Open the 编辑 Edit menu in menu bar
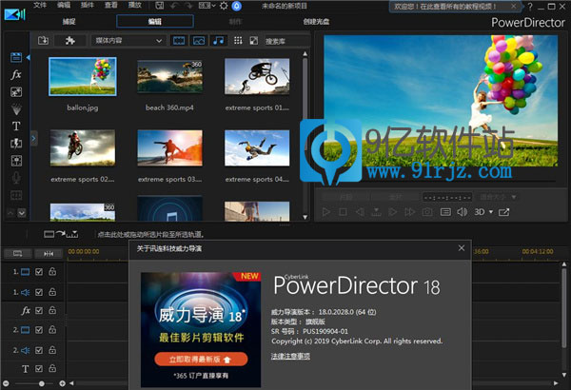The image size is (571, 390). pyautogui.click(x=64, y=5)
